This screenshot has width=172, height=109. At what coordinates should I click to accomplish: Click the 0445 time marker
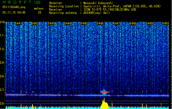click(84, 23)
